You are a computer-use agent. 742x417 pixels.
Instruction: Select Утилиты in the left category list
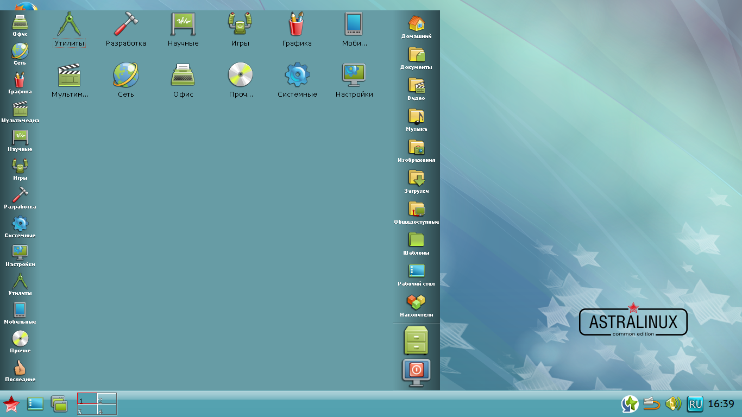coord(20,282)
